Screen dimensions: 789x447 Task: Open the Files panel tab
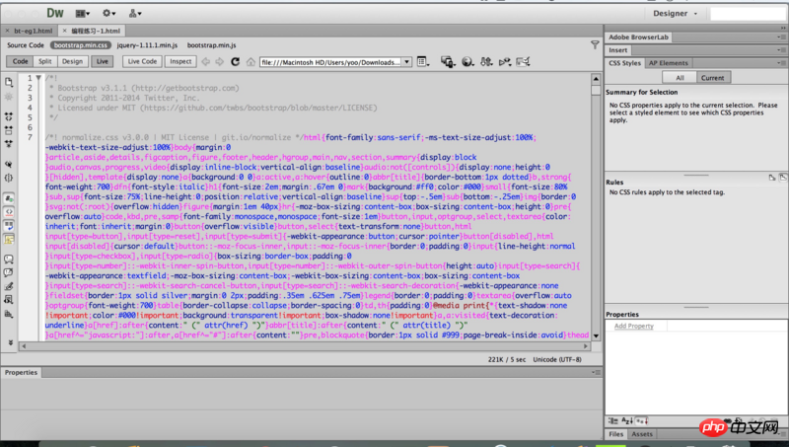[x=615, y=434]
